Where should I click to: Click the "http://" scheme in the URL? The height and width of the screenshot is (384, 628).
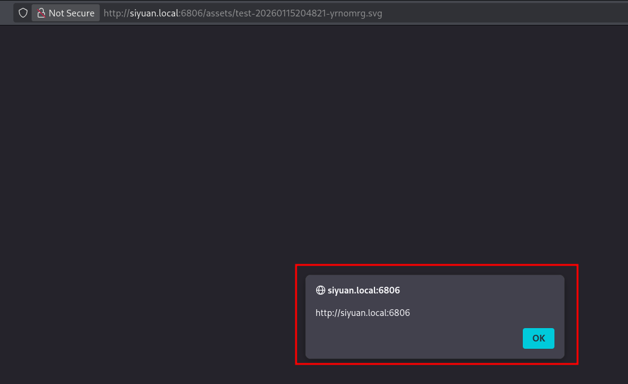click(116, 13)
